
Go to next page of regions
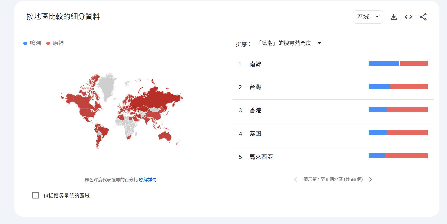371,180
